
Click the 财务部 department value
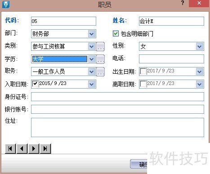click(41, 34)
